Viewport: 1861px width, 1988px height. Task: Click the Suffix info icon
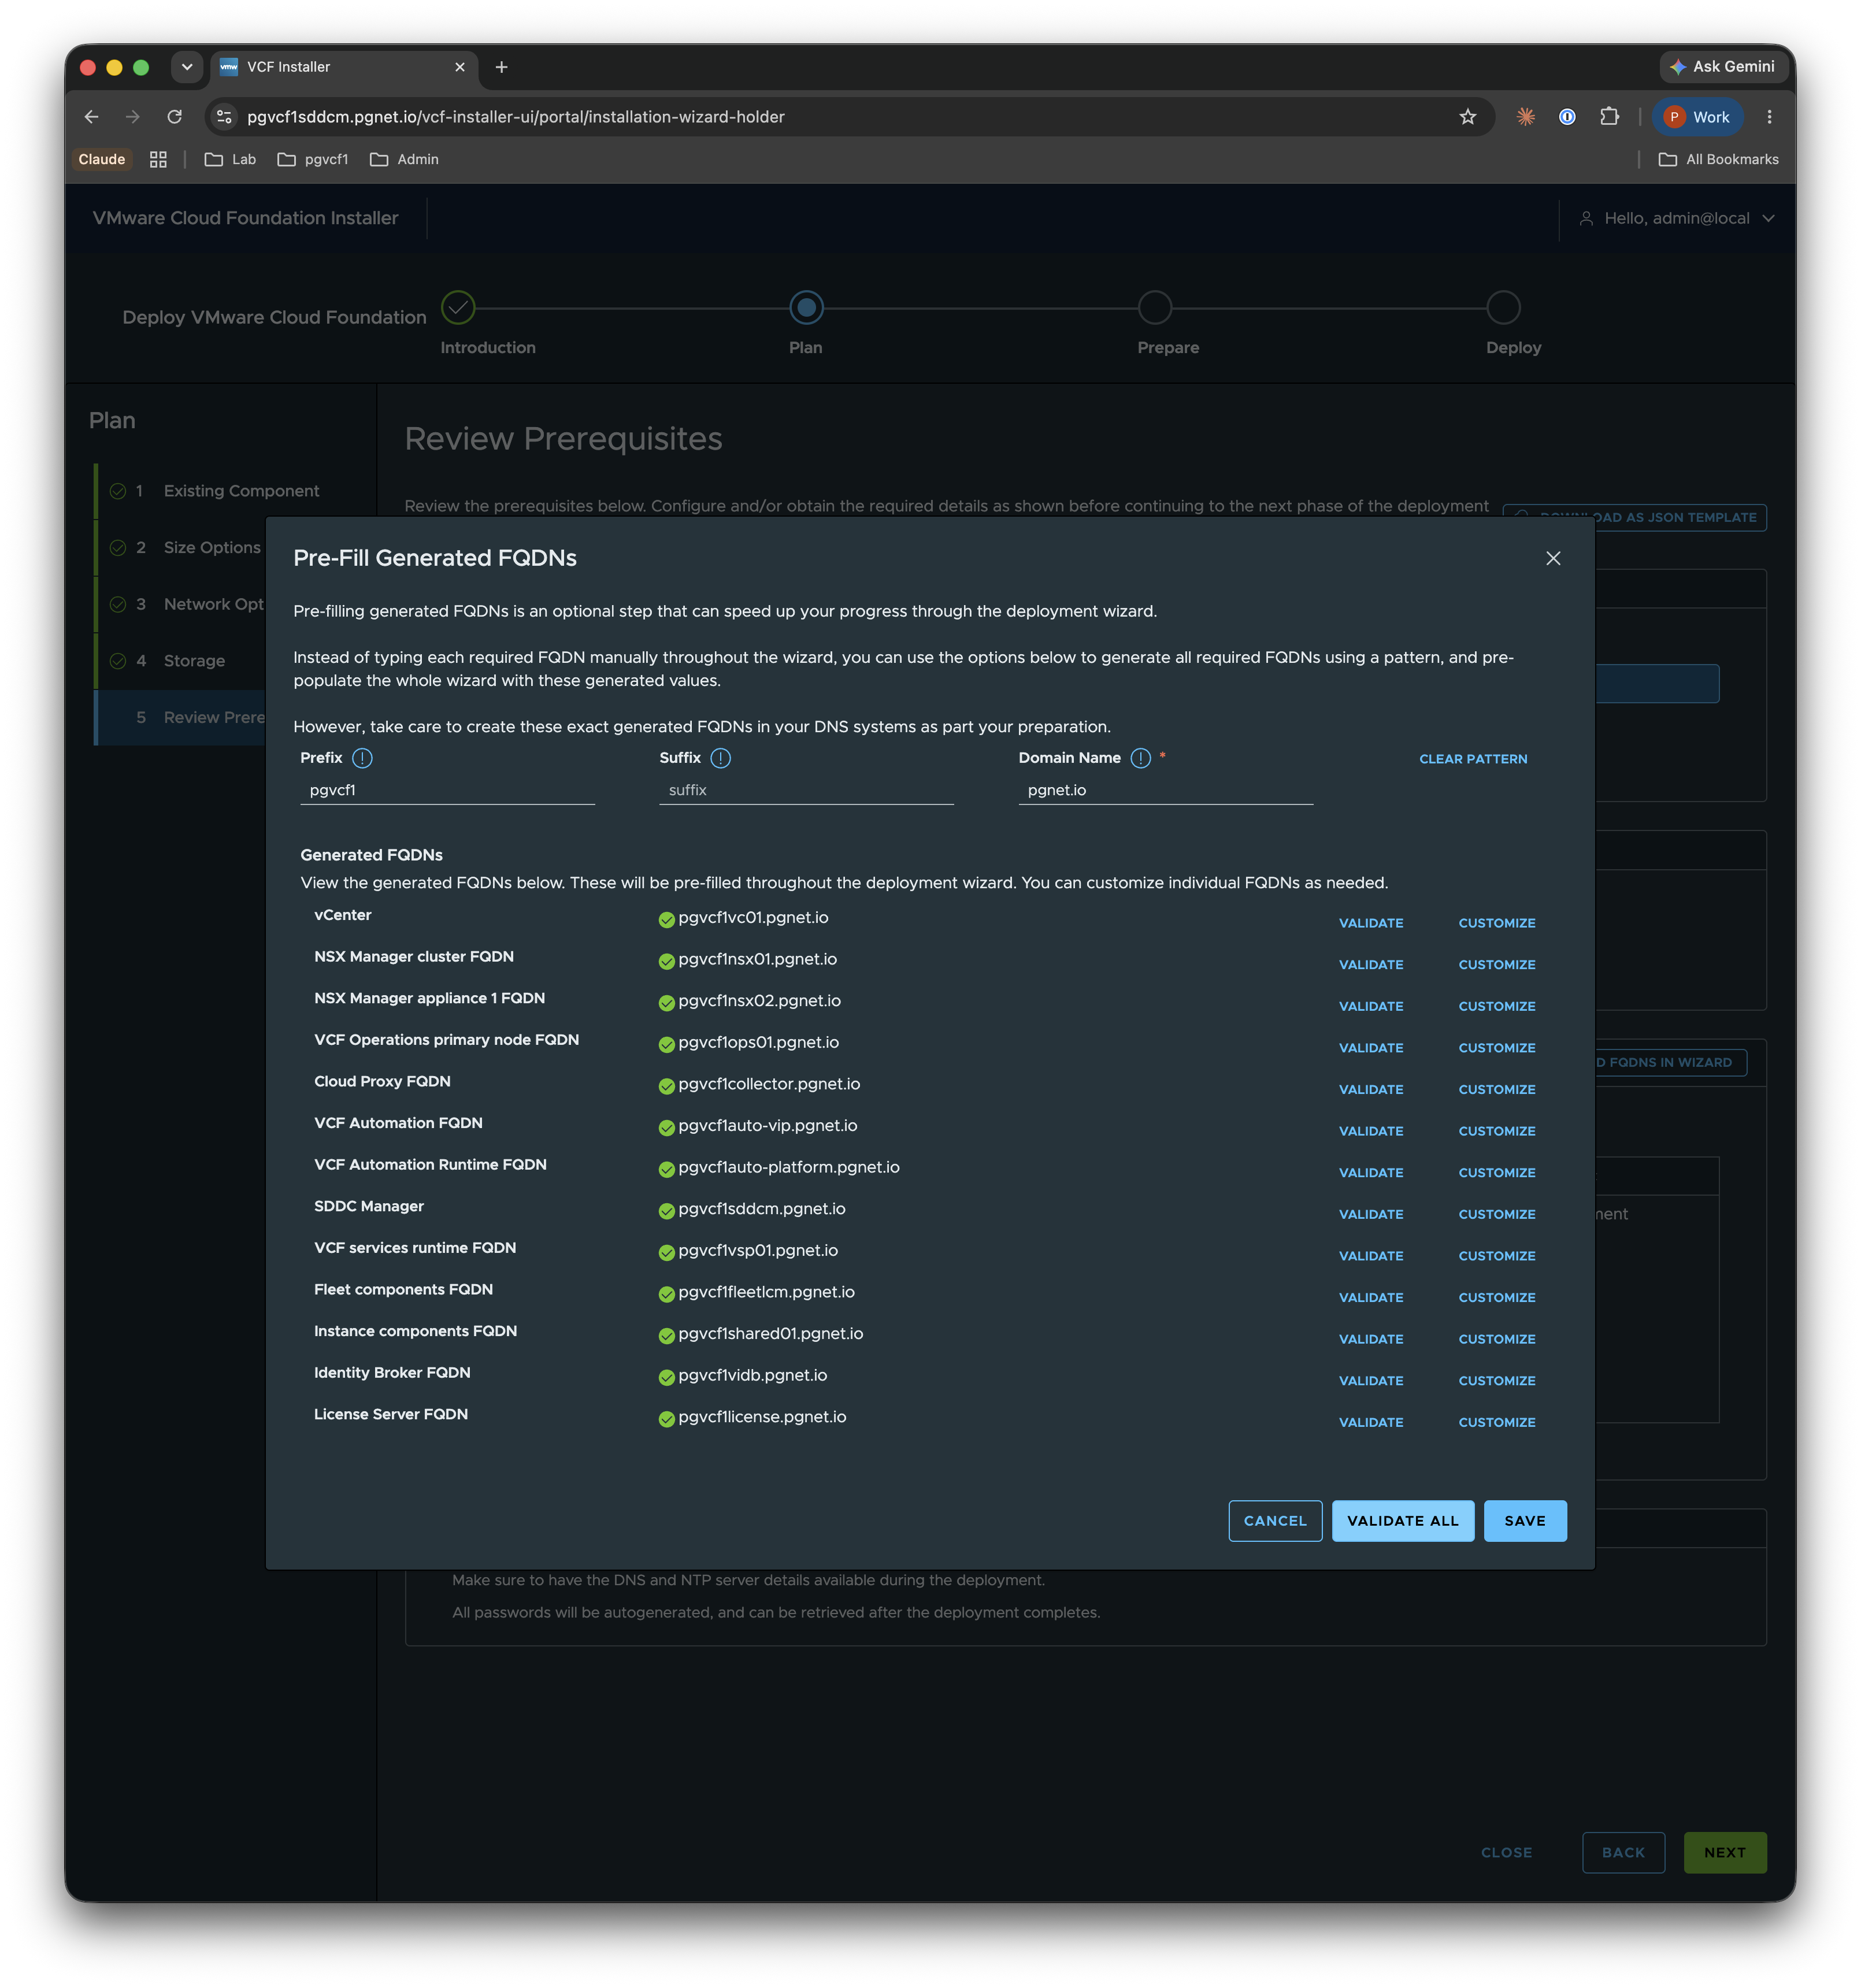pos(720,758)
